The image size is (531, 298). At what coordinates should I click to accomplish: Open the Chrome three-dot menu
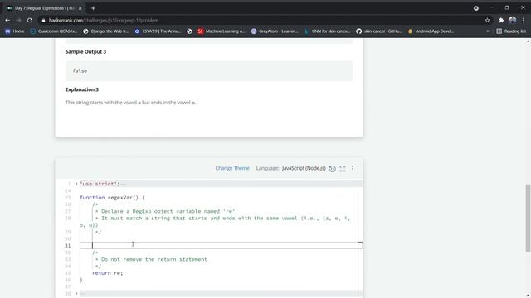pos(524,20)
